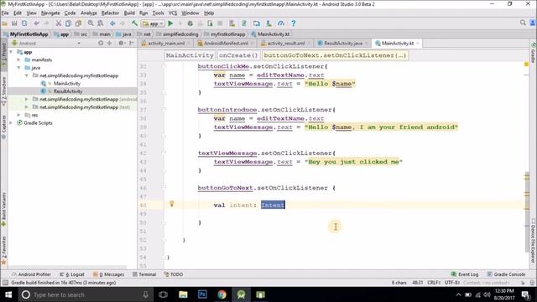Click the Search Everywhere magnifier icon

click(x=523, y=23)
